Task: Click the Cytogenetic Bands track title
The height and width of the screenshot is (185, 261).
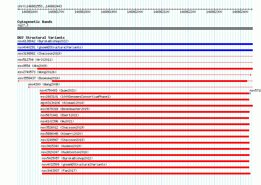Action: click(35, 22)
